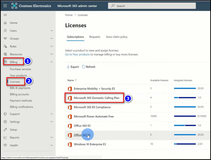Viewport: 211px width, 160px height.
Task: Open Microsoft 365 Domestic Calling Plan
Action: [x=96, y=98]
